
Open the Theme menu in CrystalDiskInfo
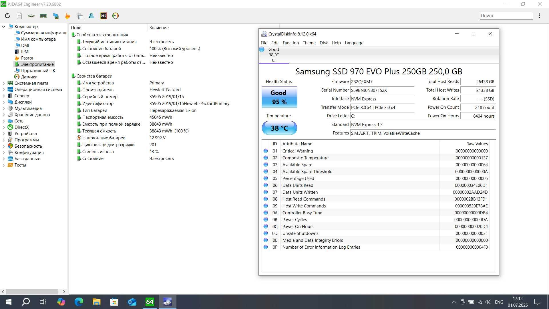309,43
